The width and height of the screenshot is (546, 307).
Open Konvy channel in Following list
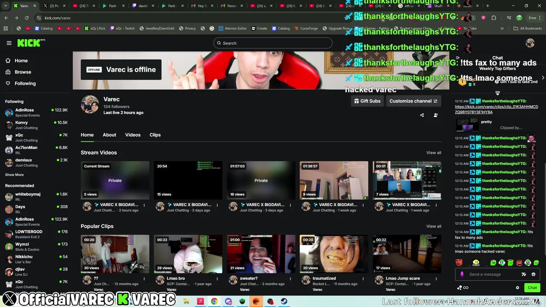click(x=36, y=125)
